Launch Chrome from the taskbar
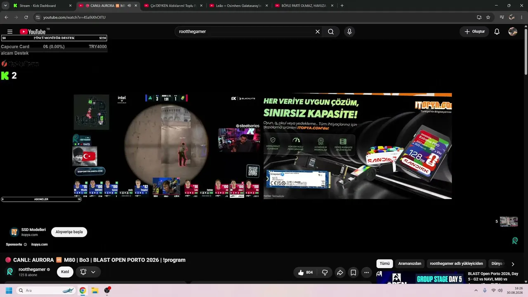The image size is (528, 297). (x=82, y=290)
